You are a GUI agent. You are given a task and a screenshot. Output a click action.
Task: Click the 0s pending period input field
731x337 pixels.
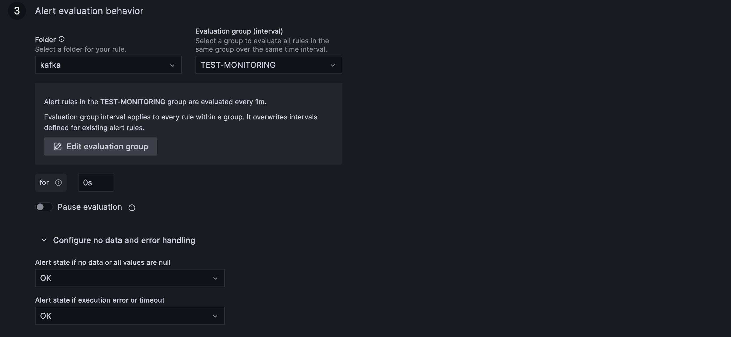click(96, 183)
